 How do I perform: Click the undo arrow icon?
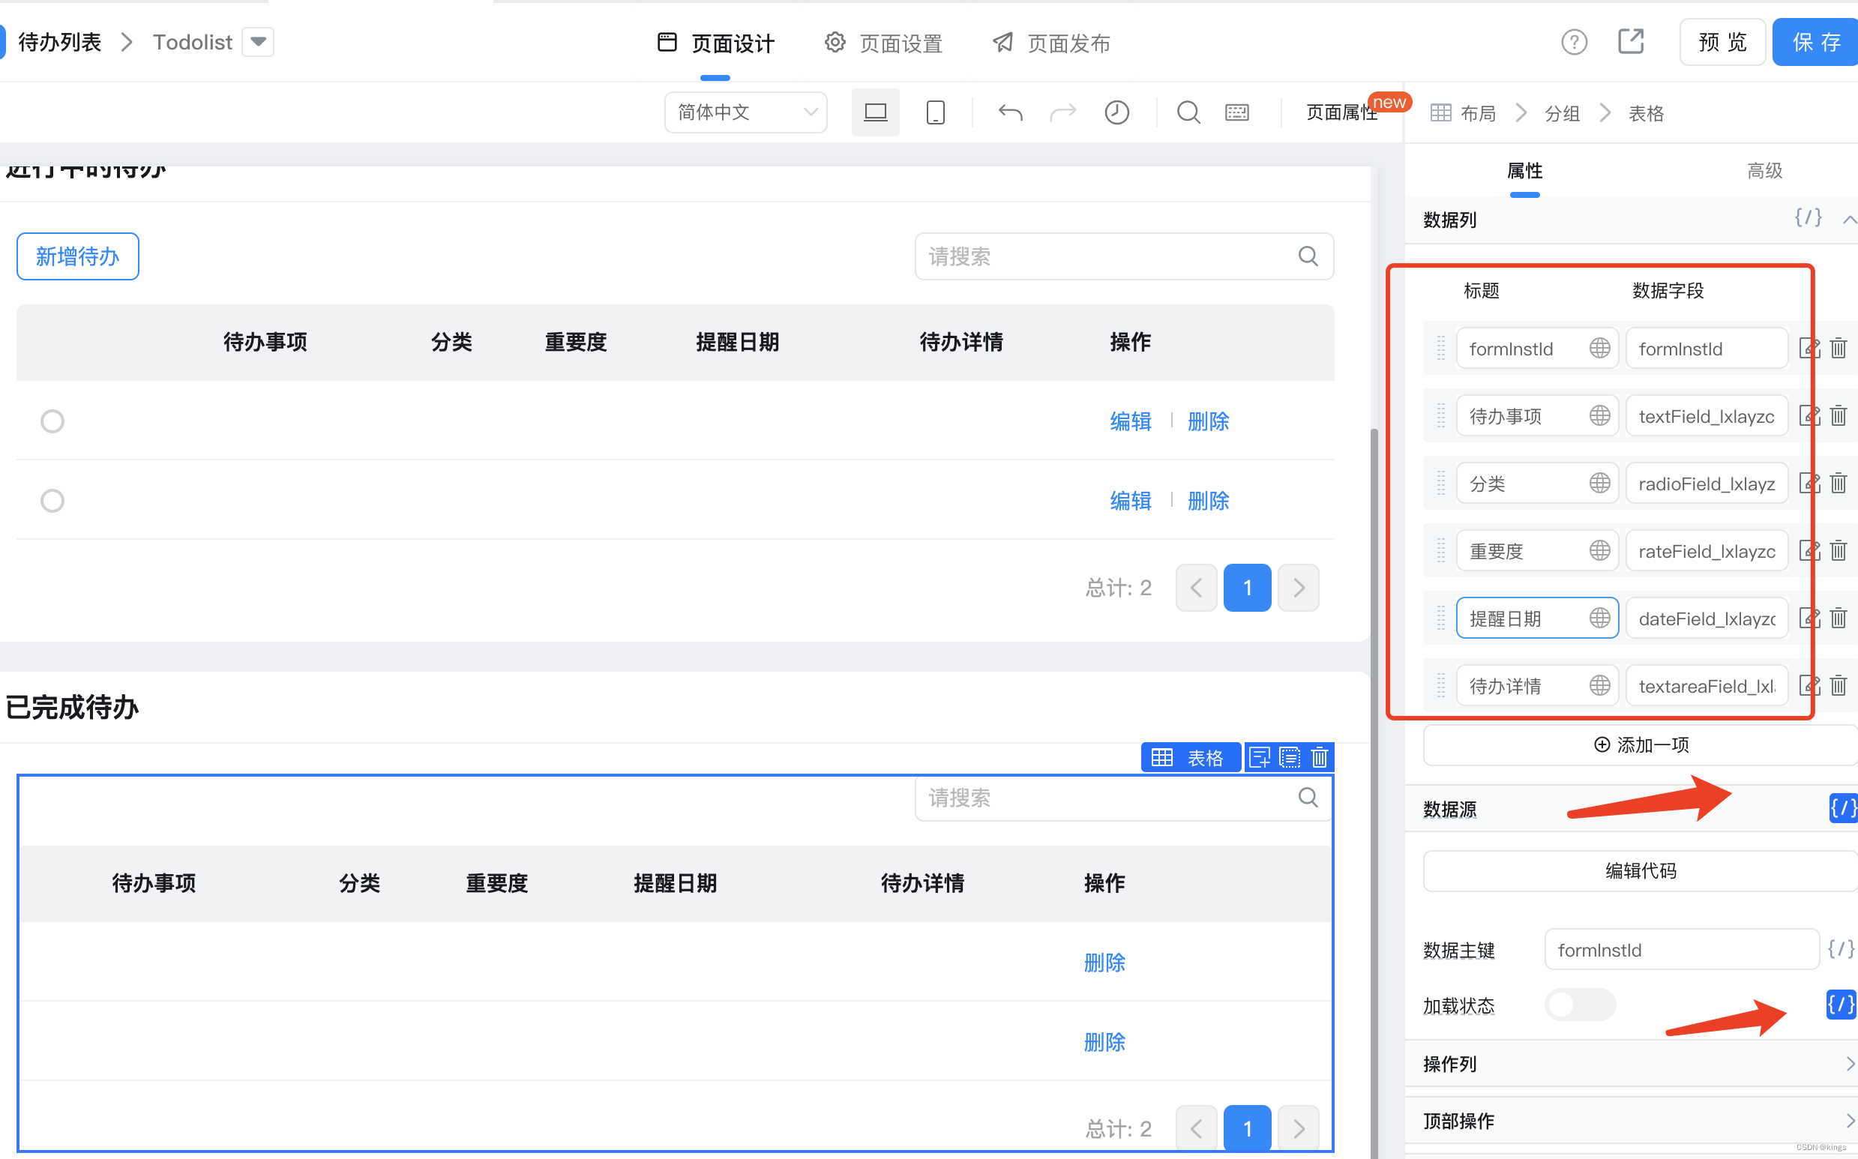click(x=1010, y=112)
